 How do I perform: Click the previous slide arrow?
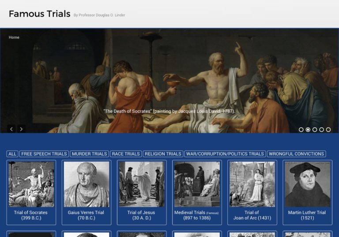pyautogui.click(x=11, y=129)
